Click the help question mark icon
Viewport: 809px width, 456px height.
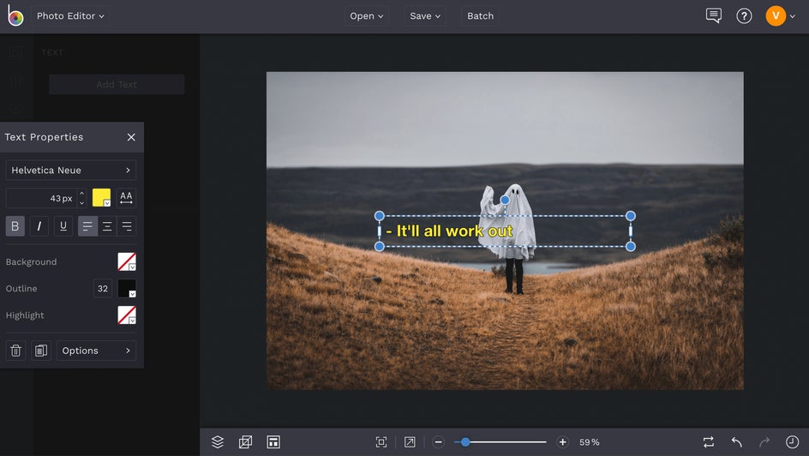coord(744,15)
